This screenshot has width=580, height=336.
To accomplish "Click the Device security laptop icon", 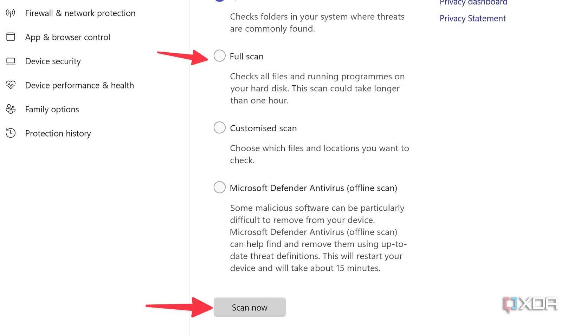I will click(x=11, y=61).
